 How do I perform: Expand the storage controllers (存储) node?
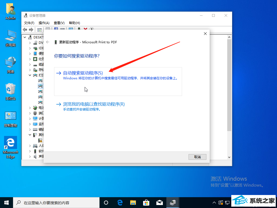[x=30, y=70]
